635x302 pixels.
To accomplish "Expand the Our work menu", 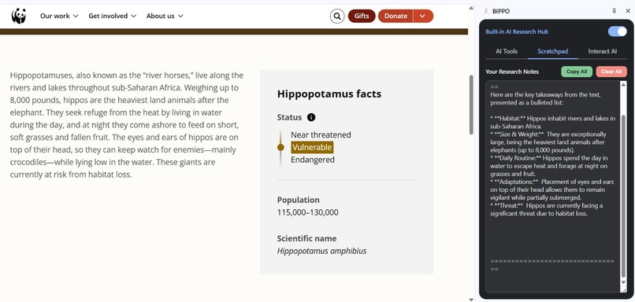I will point(59,17).
